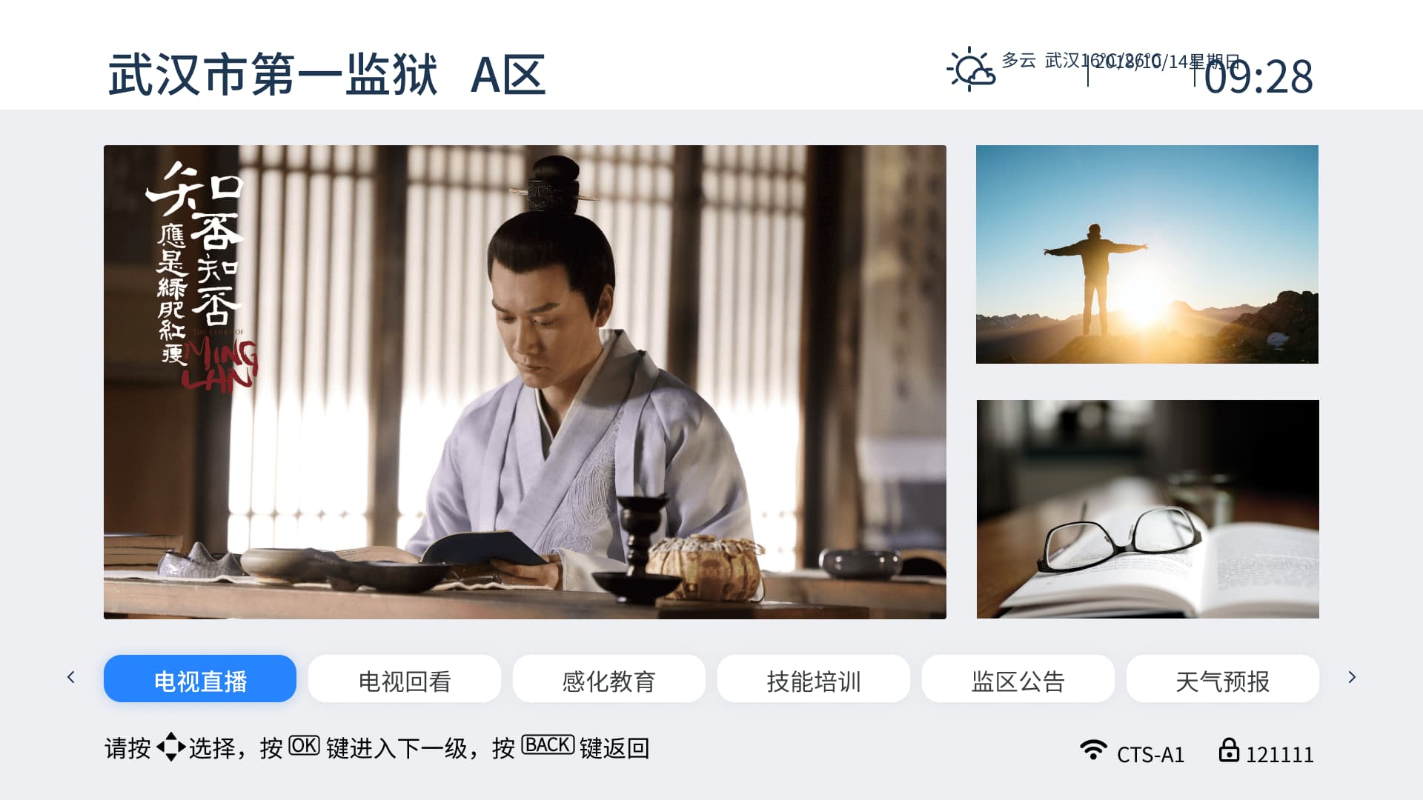The image size is (1423, 800).
Task: Click the cloudy weather icon in header
Action: click(971, 70)
